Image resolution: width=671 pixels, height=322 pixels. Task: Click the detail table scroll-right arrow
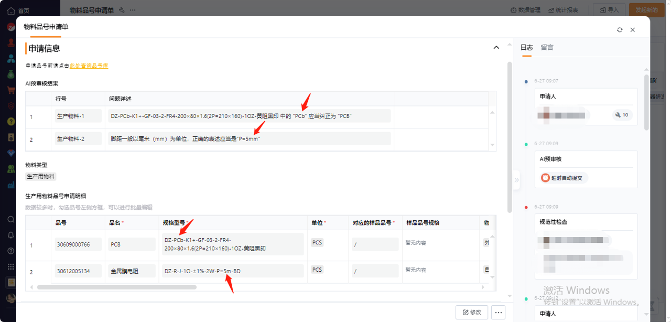483,287
